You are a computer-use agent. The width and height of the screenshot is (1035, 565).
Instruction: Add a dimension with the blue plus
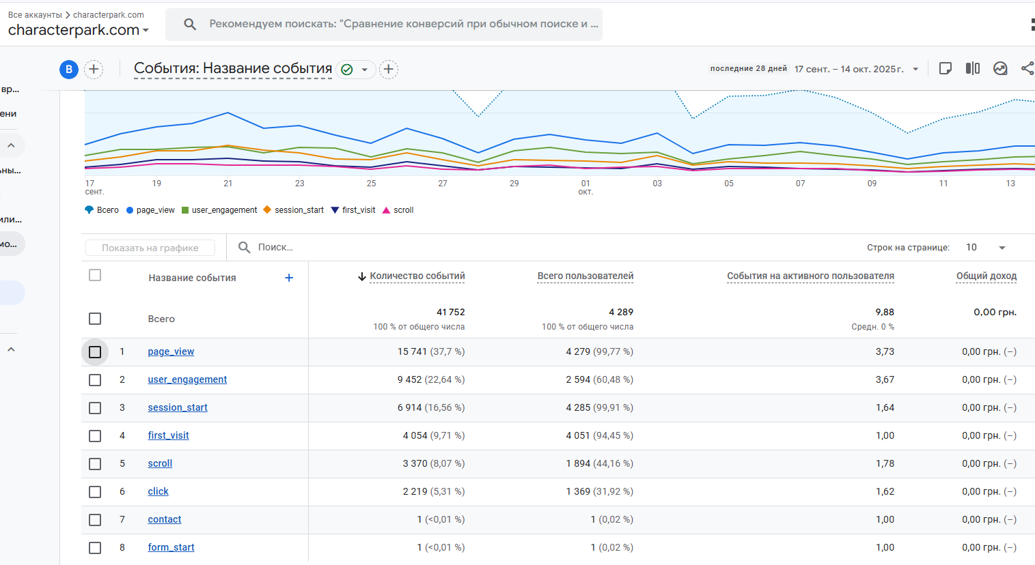click(x=289, y=278)
